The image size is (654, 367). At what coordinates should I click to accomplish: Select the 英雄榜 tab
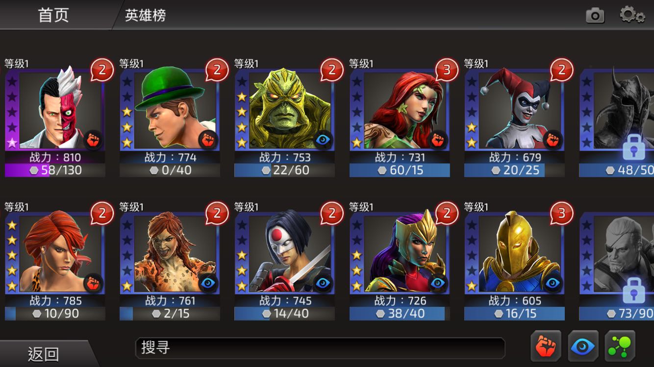pos(145,15)
